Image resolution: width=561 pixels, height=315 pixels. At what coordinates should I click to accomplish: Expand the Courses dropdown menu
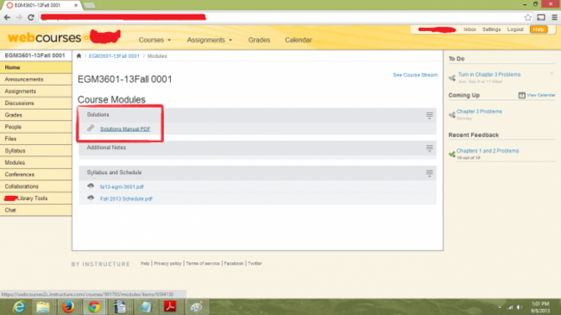(x=154, y=40)
